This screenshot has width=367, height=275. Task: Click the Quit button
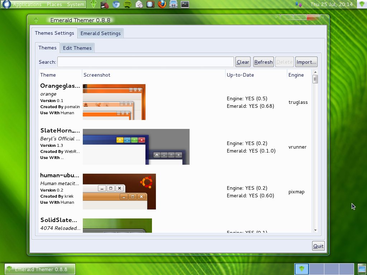point(318,246)
